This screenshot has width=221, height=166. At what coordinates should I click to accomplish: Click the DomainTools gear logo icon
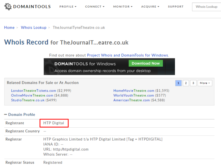[8, 6]
